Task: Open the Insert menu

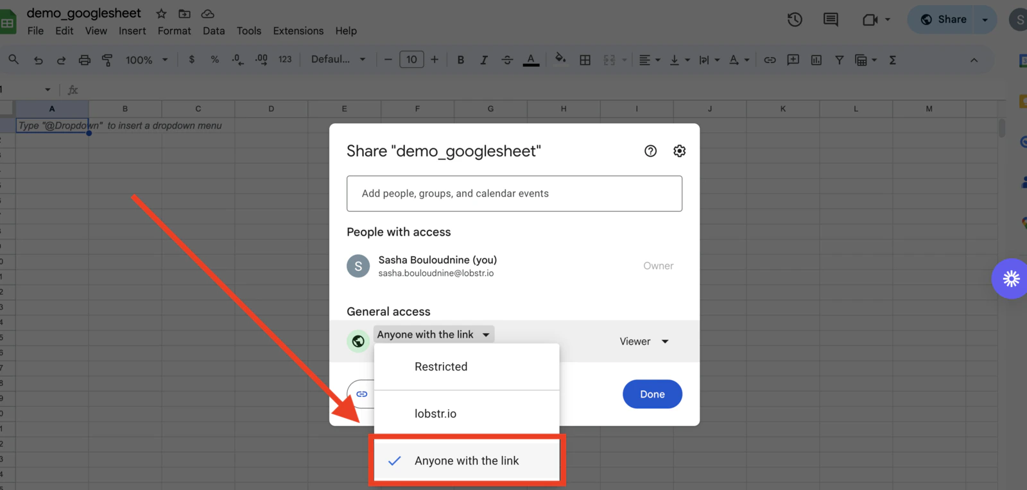Action: coord(132,31)
